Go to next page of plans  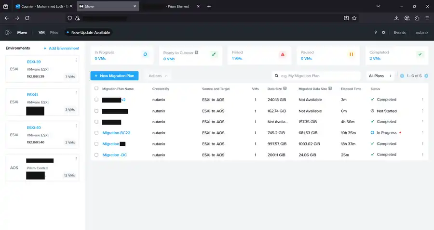pyautogui.click(x=426, y=76)
